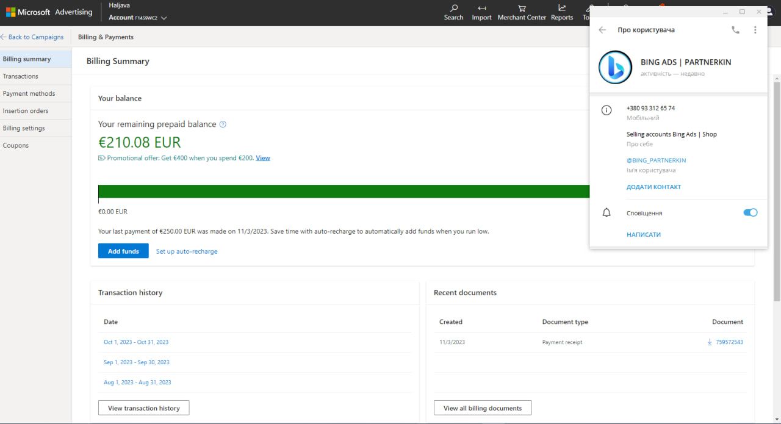Toggle the Сповіщення notifications switch

coord(750,213)
